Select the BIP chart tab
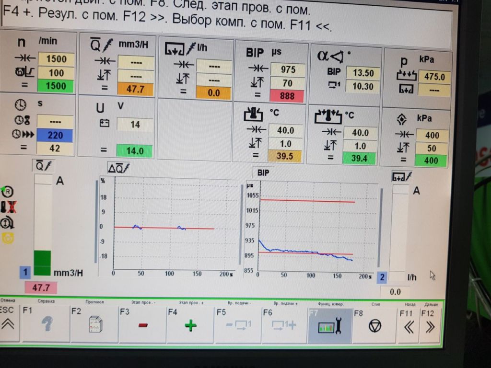 [263, 172]
